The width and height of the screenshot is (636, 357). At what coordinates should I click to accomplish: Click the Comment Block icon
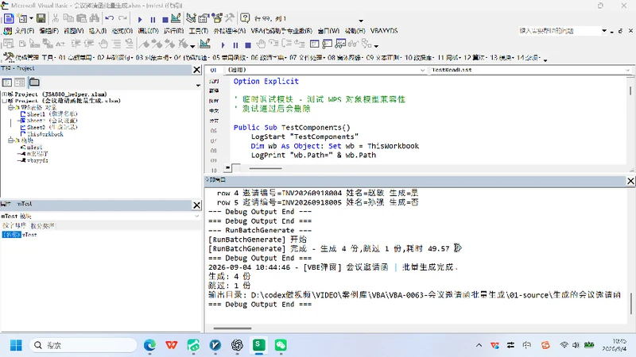pyautogui.click(x=116, y=44)
